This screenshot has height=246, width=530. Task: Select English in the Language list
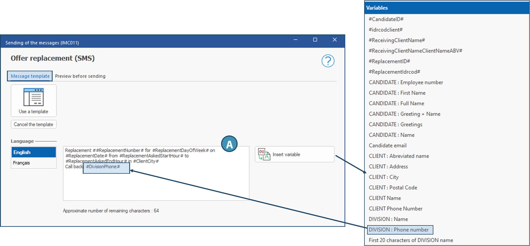click(x=33, y=152)
